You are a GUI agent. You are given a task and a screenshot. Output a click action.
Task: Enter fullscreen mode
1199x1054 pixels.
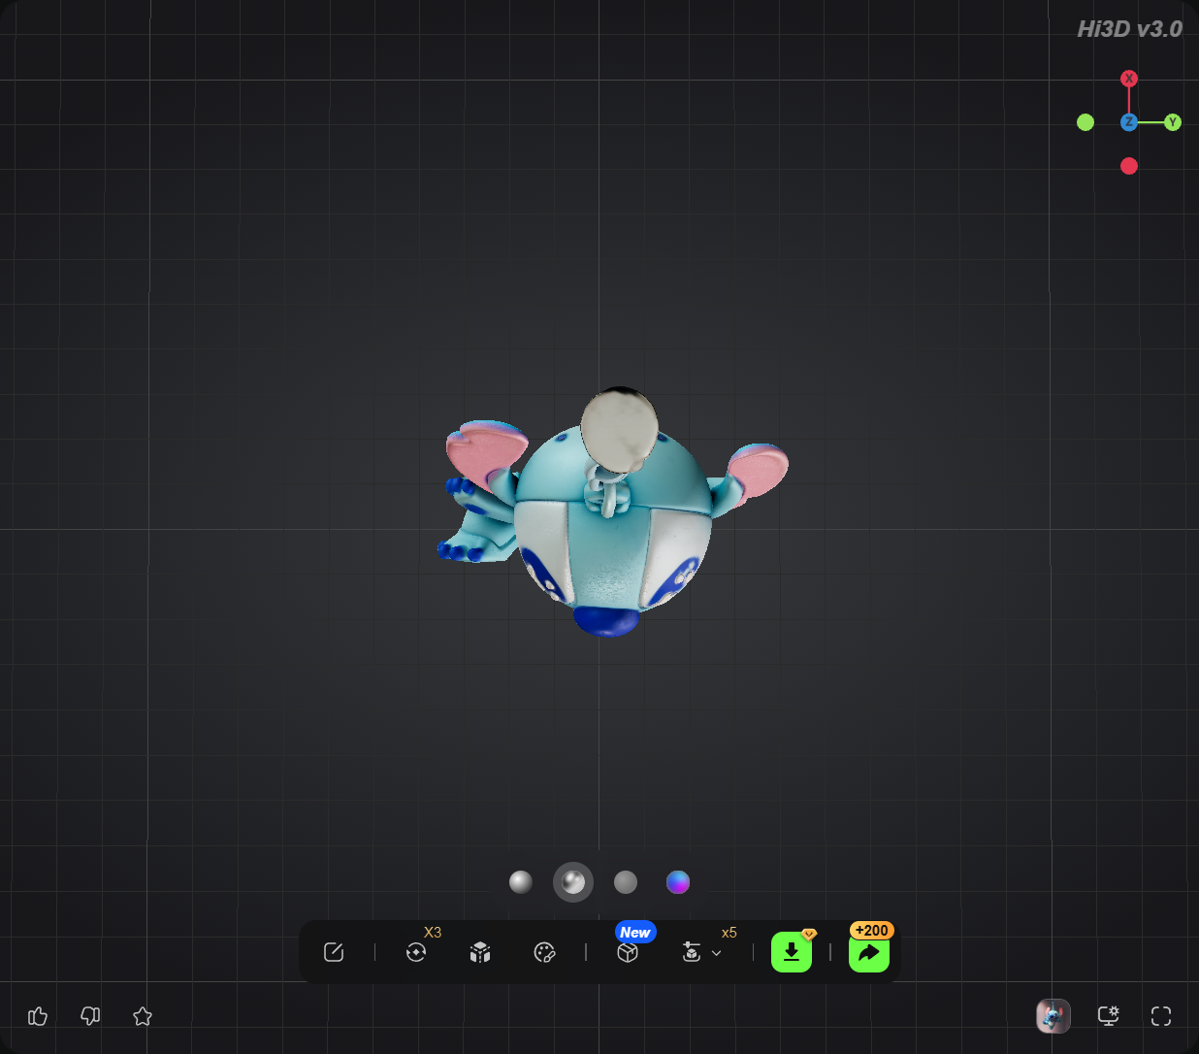click(x=1161, y=1016)
